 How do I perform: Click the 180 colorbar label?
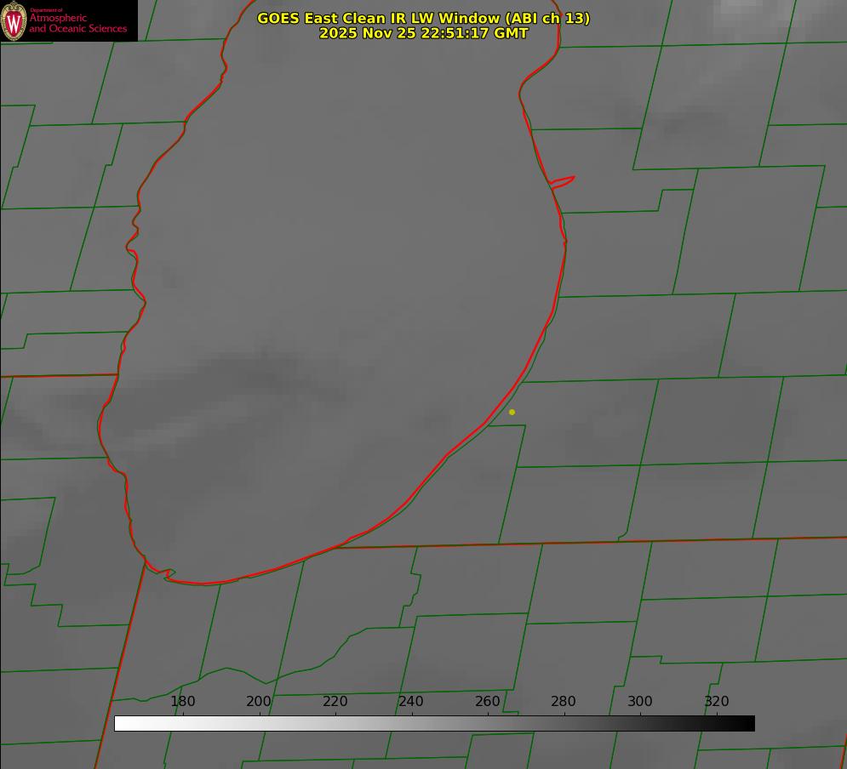(x=182, y=701)
